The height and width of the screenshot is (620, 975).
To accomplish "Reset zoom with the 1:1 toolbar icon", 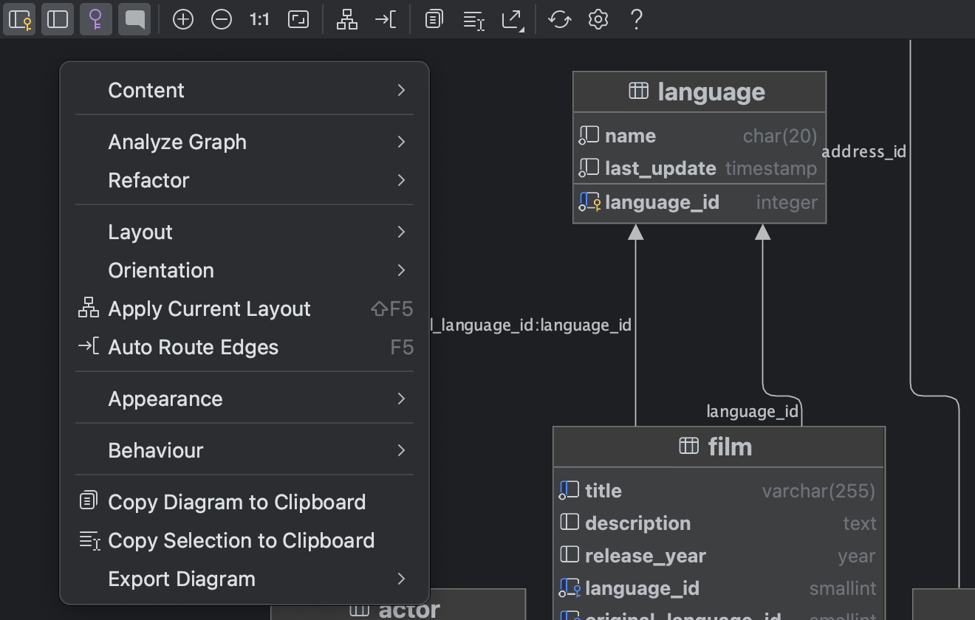I will 259,19.
